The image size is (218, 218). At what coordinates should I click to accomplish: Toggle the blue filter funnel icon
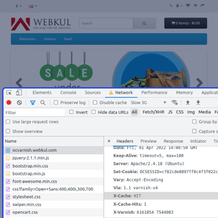point(33,103)
